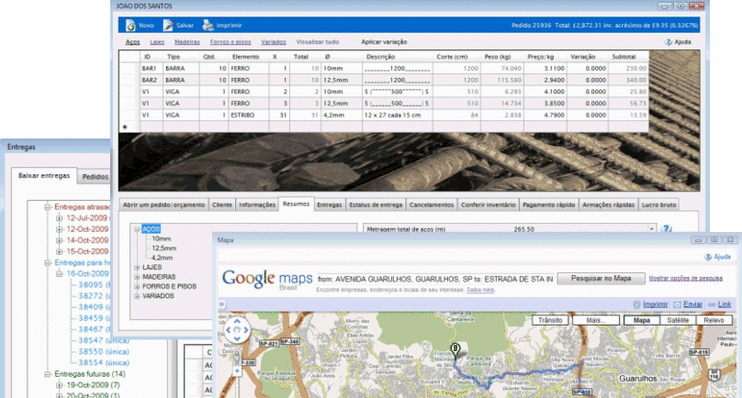Expand the VARIADOS tree node

[137, 296]
